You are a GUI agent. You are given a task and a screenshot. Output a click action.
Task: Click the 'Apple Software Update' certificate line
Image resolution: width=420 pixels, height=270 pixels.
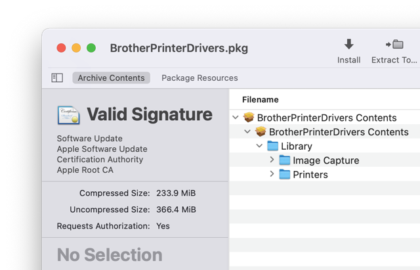(102, 149)
